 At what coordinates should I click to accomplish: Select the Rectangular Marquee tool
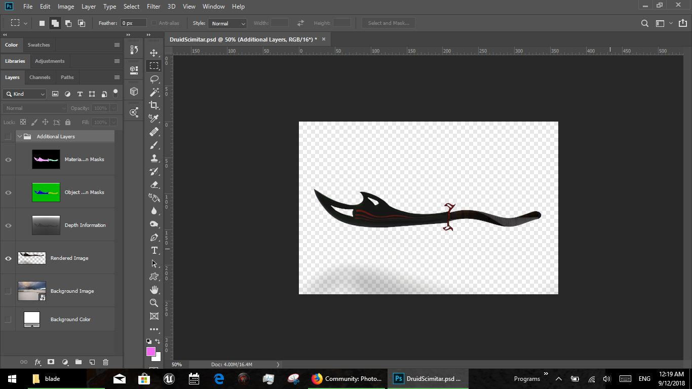click(x=154, y=66)
